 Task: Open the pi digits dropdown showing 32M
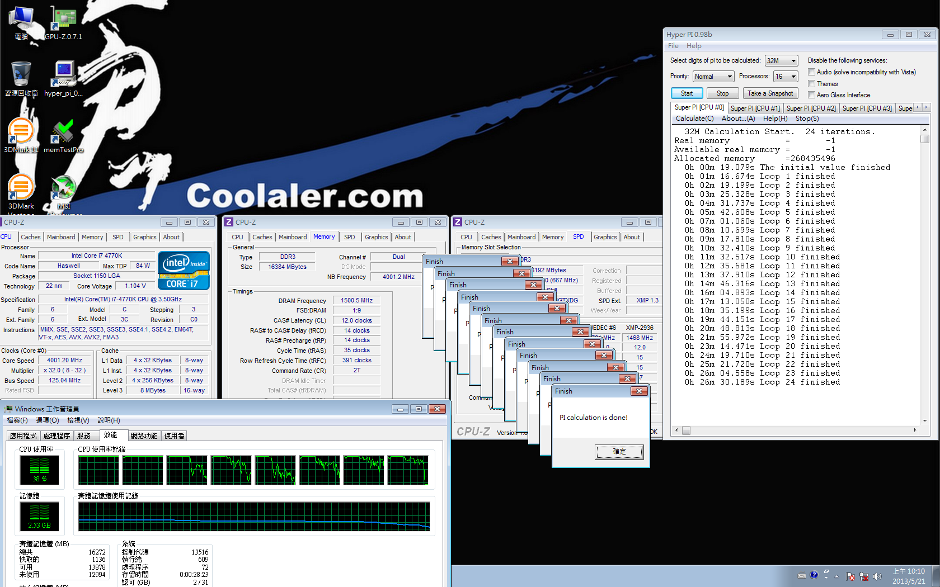tap(781, 60)
